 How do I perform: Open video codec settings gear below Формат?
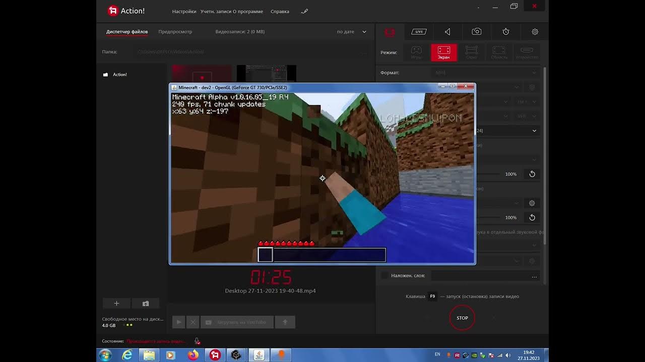(x=532, y=87)
